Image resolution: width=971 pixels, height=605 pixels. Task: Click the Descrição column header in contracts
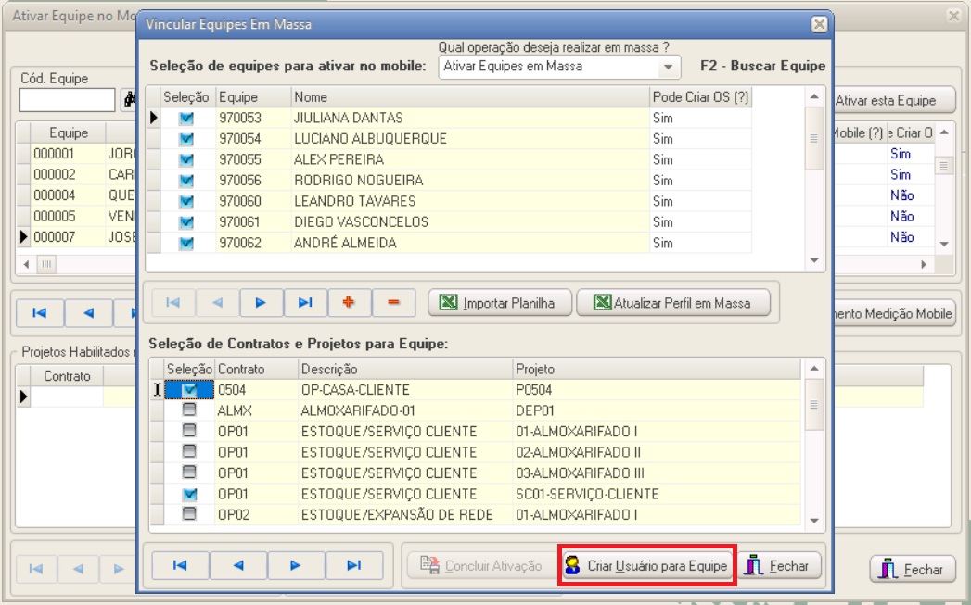click(404, 370)
